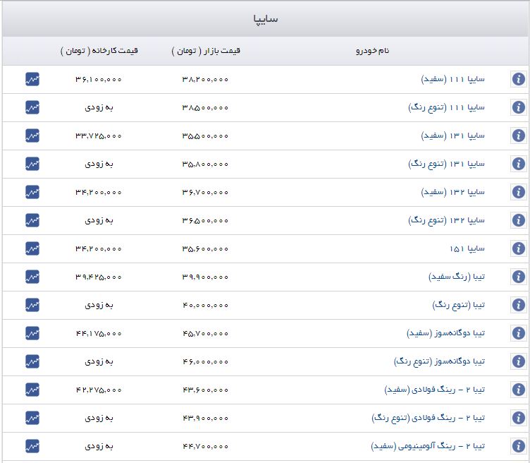Open info for تیبا ۲ رینگ فولادی (سفید)
This screenshot has height=463, width=530.
click(x=518, y=390)
